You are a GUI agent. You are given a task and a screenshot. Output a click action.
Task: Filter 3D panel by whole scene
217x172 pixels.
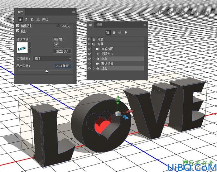[108, 33]
